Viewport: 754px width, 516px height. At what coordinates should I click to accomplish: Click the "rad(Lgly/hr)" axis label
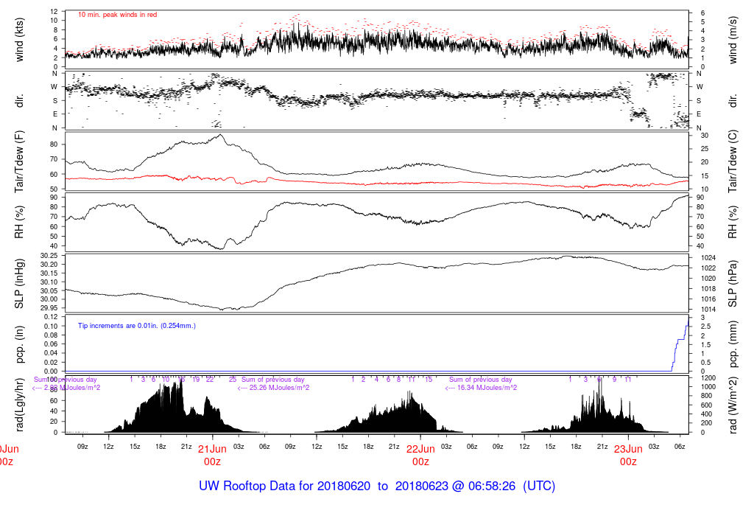[x=19, y=405]
